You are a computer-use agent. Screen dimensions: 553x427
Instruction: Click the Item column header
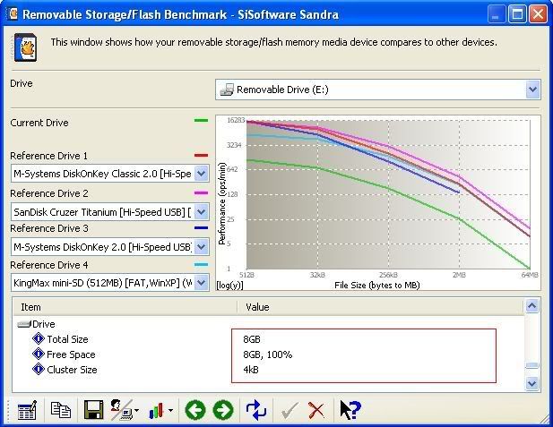(x=125, y=307)
